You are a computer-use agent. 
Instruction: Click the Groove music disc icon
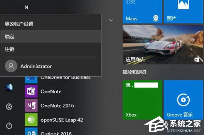click(x=183, y=100)
